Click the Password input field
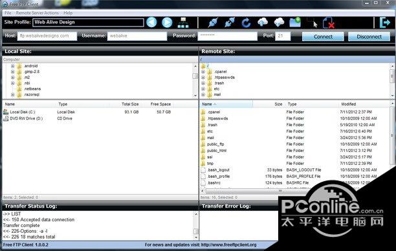396x251 pixels. tap(227, 36)
